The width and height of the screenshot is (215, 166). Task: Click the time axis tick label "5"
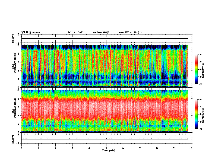106,148
